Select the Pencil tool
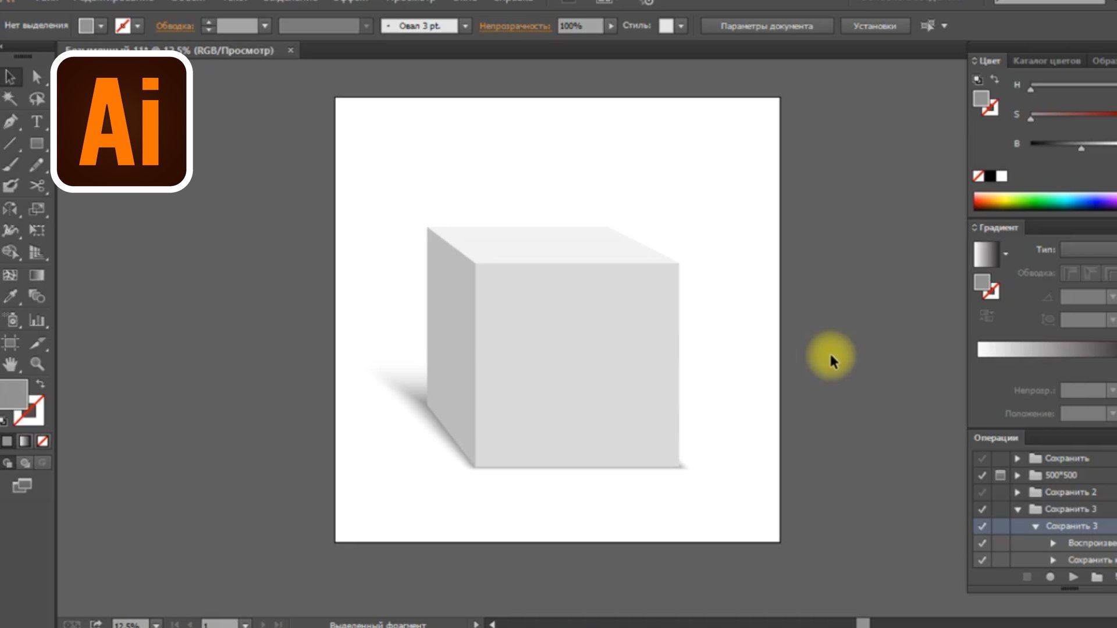 [37, 165]
